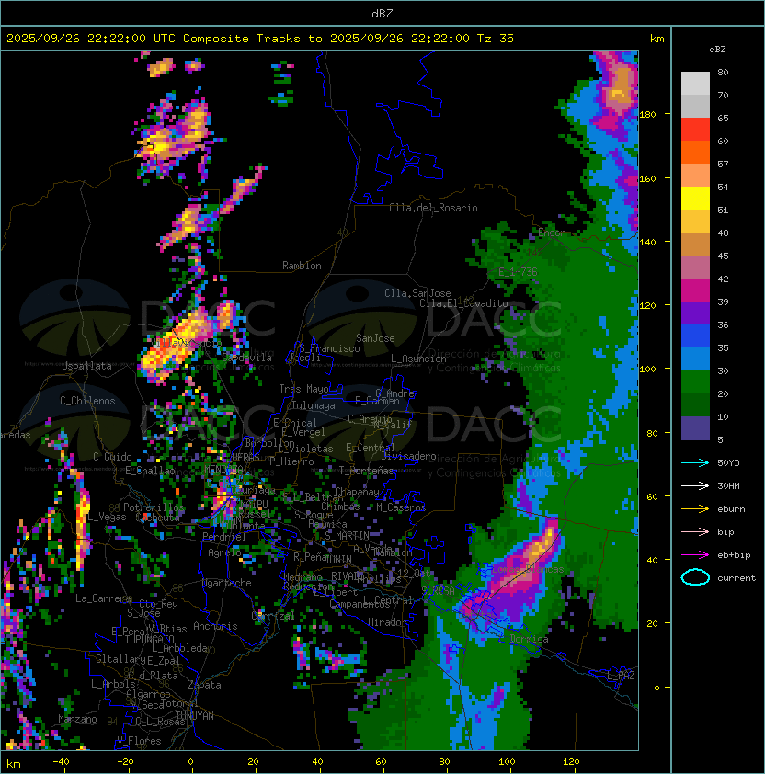765x774 pixels.
Task: Click the '-40' tick on the km axis
Action: tap(62, 762)
